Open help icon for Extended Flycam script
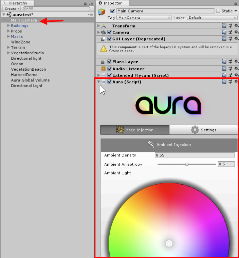The width and height of the screenshot is (239, 258). coord(224,75)
